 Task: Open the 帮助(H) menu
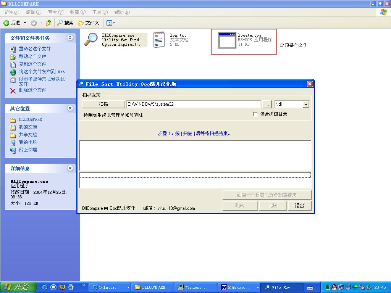pos(122,12)
